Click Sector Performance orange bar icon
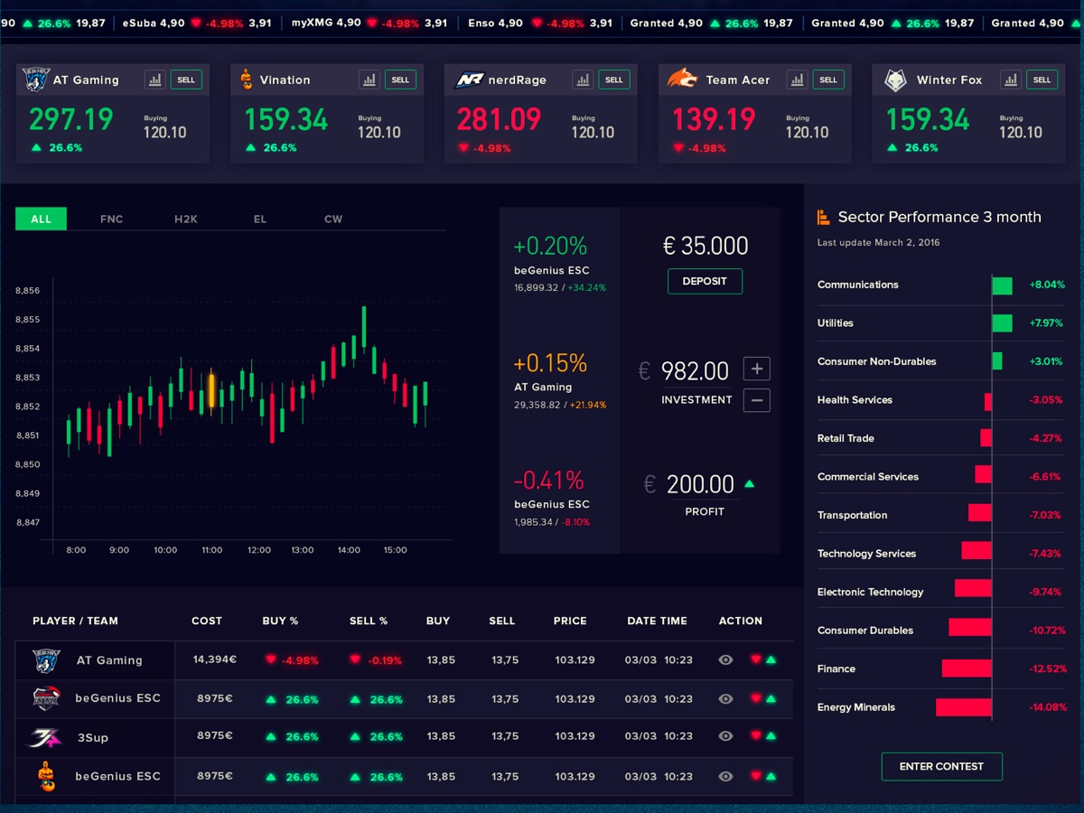Viewport: 1084px width, 813px height. coord(823,217)
